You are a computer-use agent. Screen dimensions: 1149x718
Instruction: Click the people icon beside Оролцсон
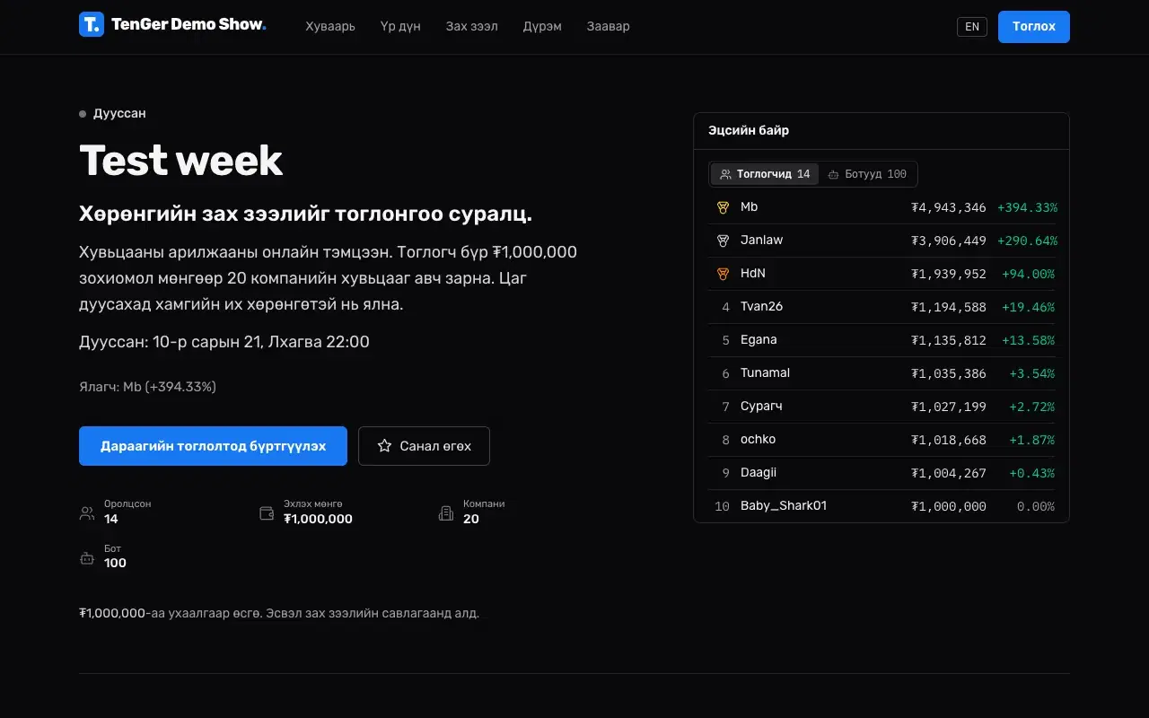tap(87, 513)
